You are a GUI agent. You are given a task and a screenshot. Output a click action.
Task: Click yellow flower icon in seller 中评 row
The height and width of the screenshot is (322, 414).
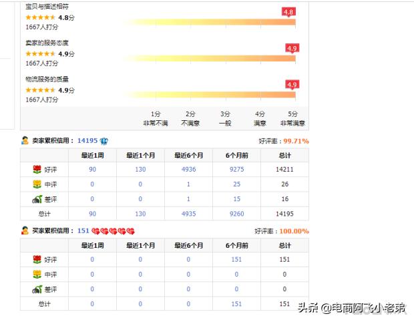point(37,184)
